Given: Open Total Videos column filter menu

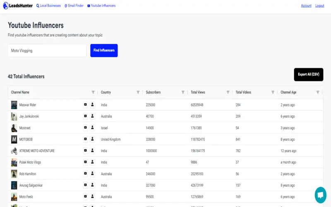Looking at the screenshot, I should 273,92.
